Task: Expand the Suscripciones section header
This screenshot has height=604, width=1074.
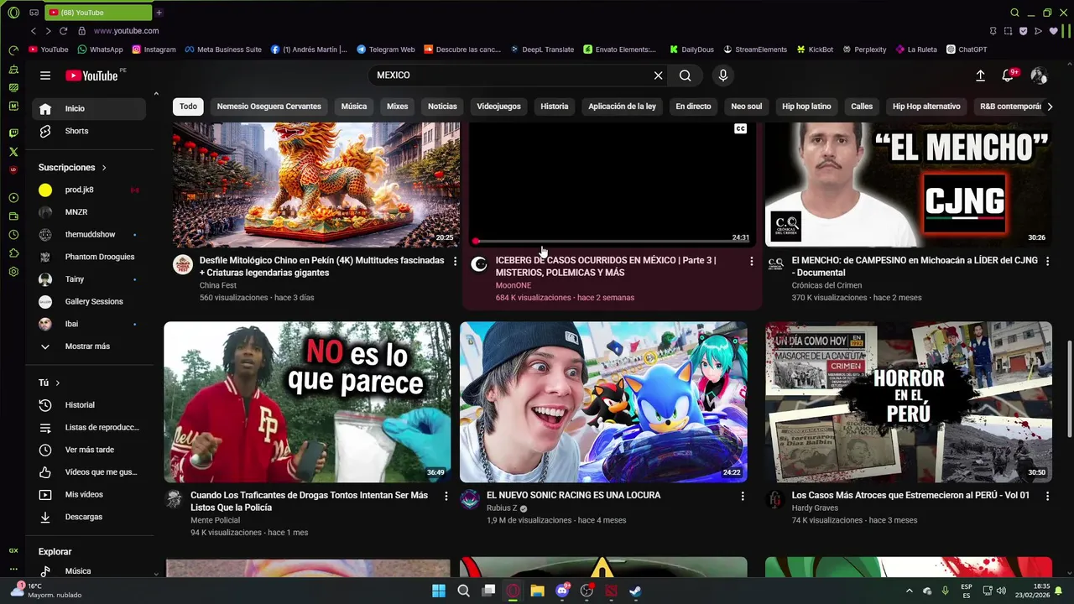Action: [x=72, y=168]
